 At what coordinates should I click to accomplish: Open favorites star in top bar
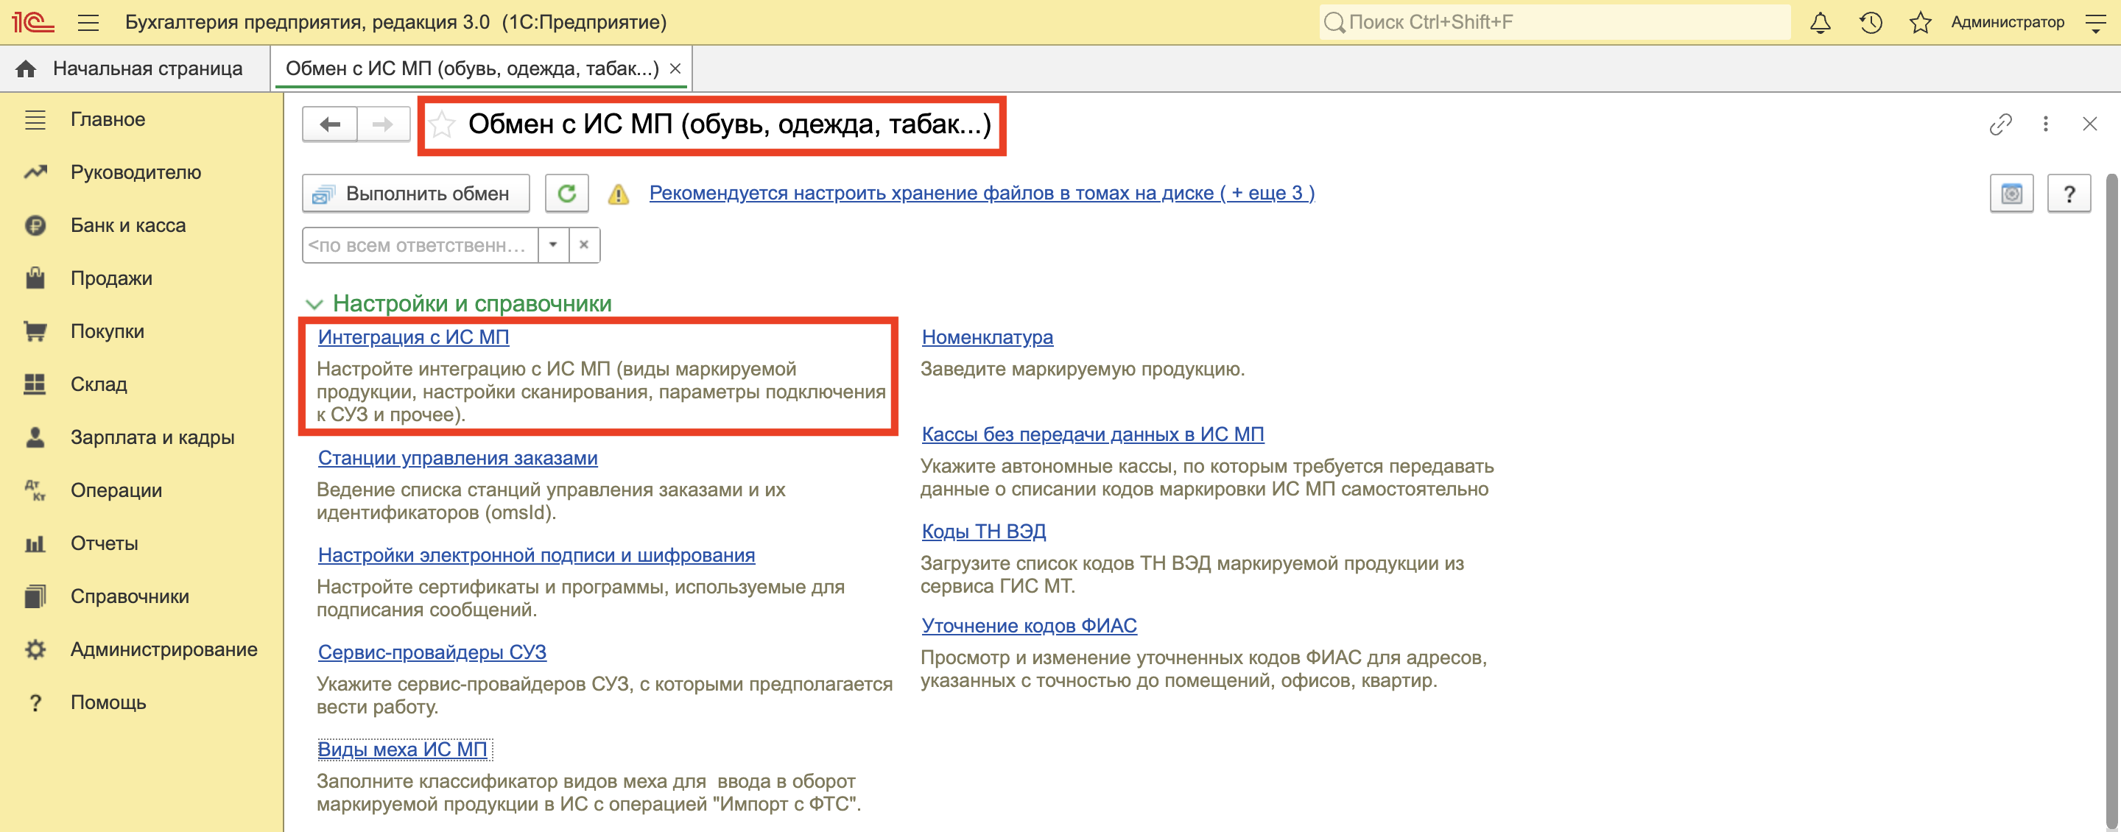coord(1920,22)
